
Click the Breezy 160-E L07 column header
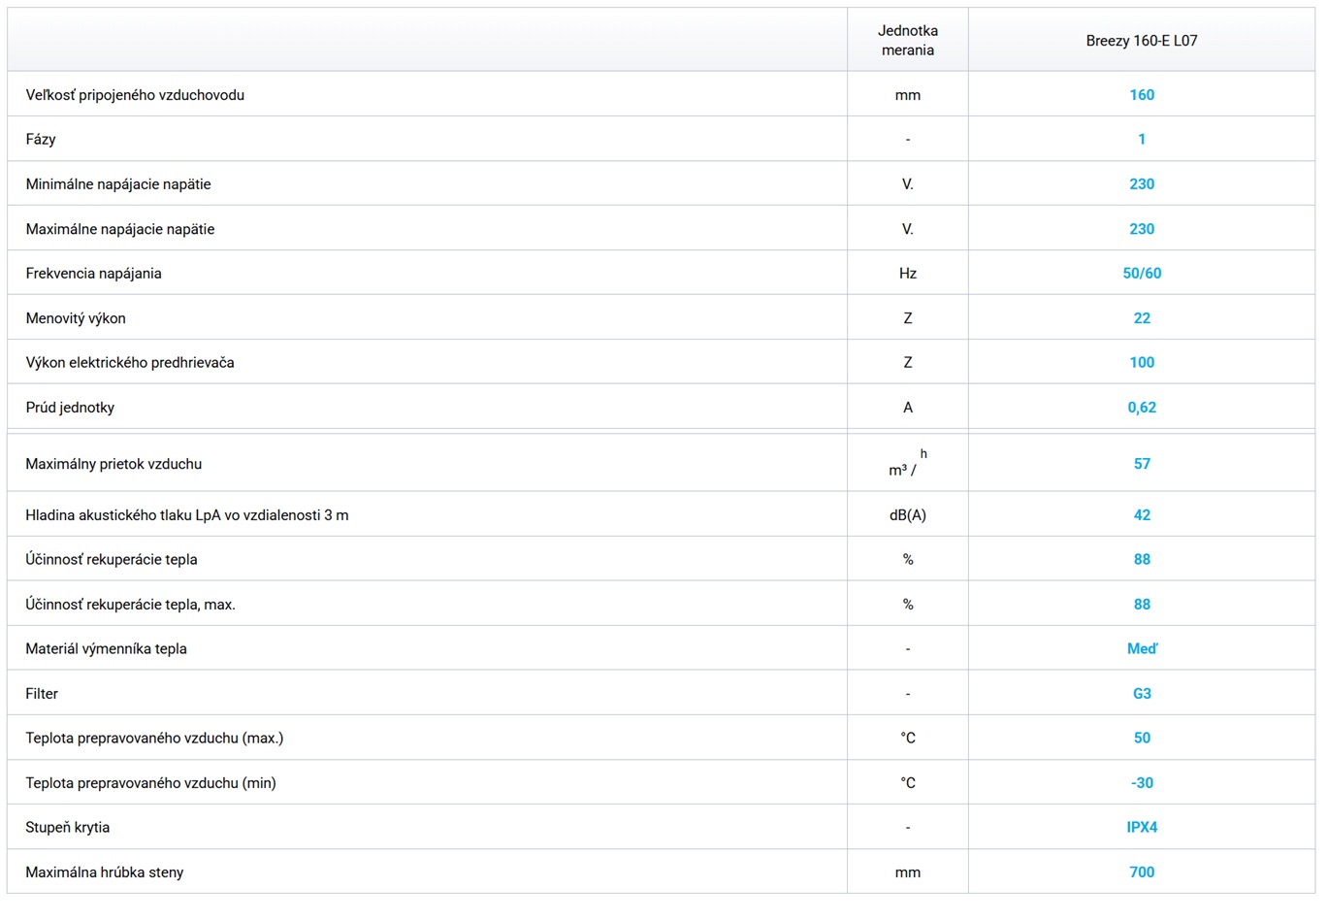(x=1141, y=41)
